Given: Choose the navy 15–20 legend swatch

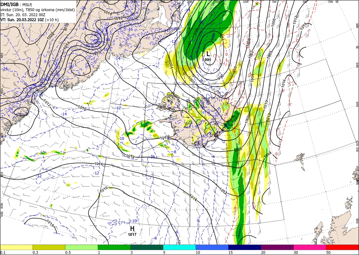Looking at the screenshot, I should 245,247.
